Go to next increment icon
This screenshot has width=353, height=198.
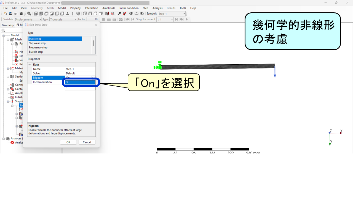pos(176,19)
